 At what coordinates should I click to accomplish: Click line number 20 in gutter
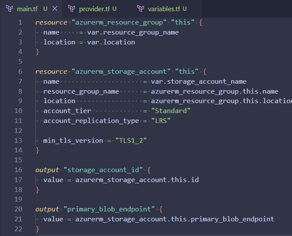(18, 209)
